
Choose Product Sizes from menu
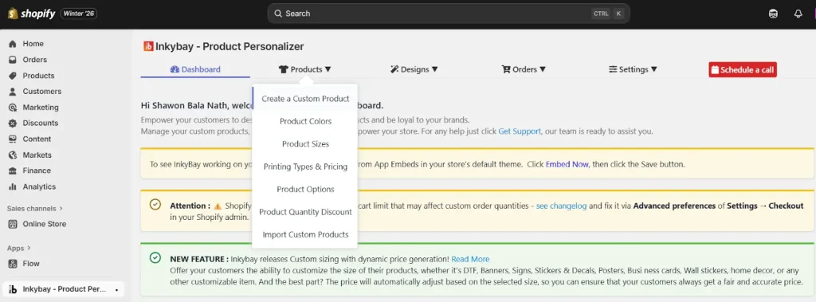(x=305, y=143)
